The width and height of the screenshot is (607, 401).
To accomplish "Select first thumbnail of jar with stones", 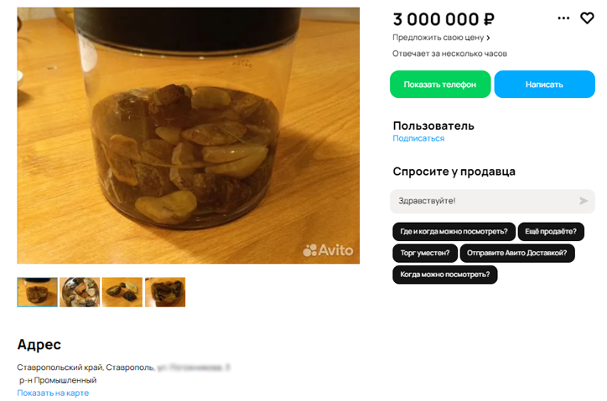I will [x=37, y=292].
